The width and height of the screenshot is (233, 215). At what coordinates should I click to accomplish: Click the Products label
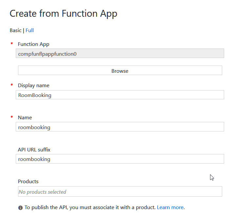pyautogui.click(x=28, y=182)
